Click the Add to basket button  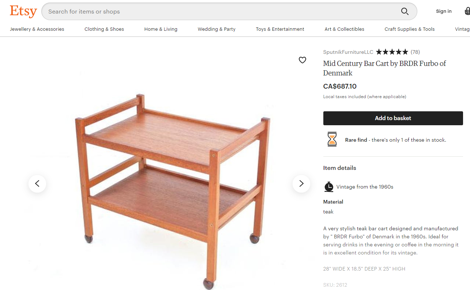tap(393, 118)
